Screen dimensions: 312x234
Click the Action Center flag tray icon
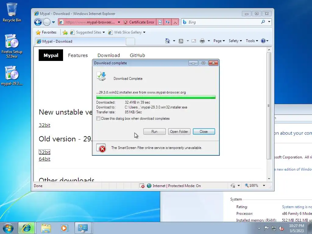pyautogui.click(x=266, y=228)
